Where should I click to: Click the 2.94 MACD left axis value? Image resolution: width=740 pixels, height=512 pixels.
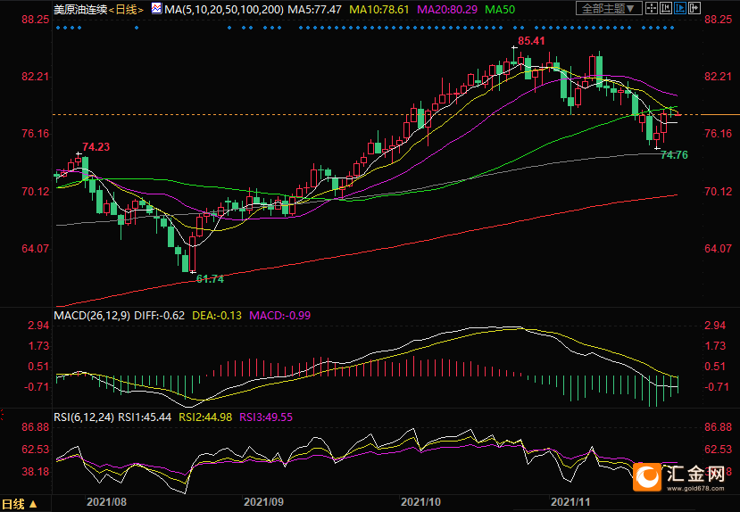[38, 326]
